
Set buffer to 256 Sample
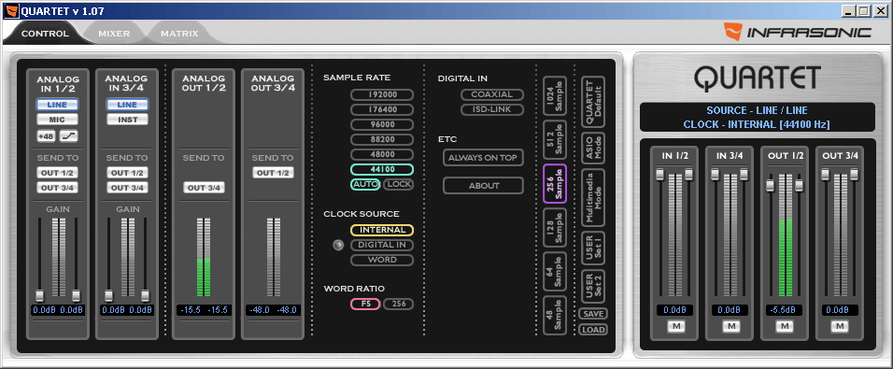tap(555, 183)
